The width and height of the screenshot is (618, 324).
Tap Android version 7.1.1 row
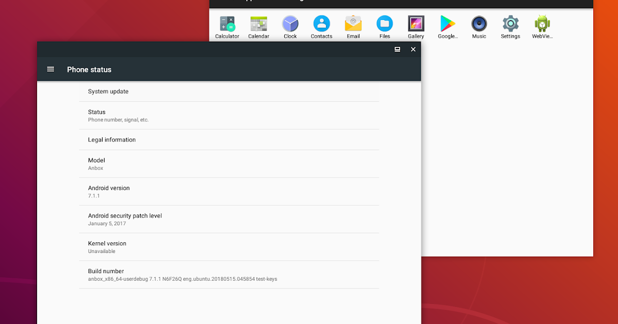point(229,192)
